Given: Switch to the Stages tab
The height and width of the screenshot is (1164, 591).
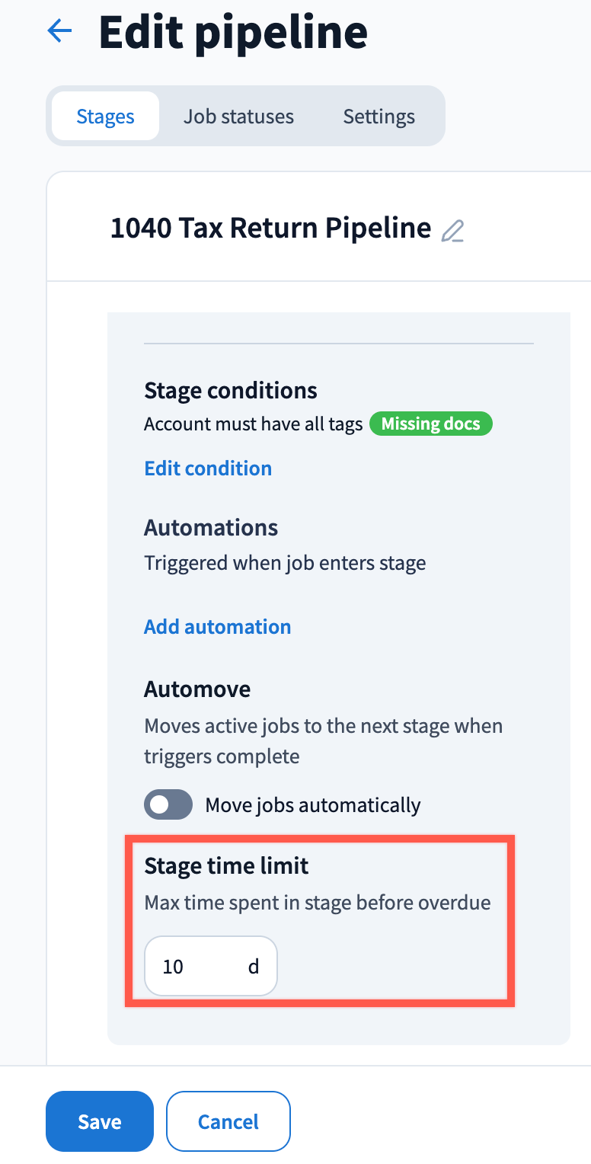Looking at the screenshot, I should (x=105, y=117).
